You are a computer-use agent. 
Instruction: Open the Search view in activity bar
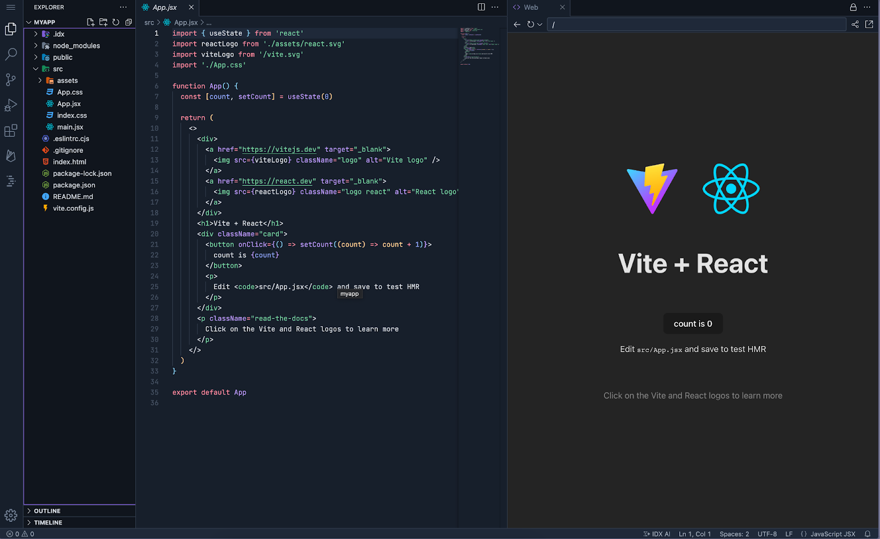tap(10, 54)
